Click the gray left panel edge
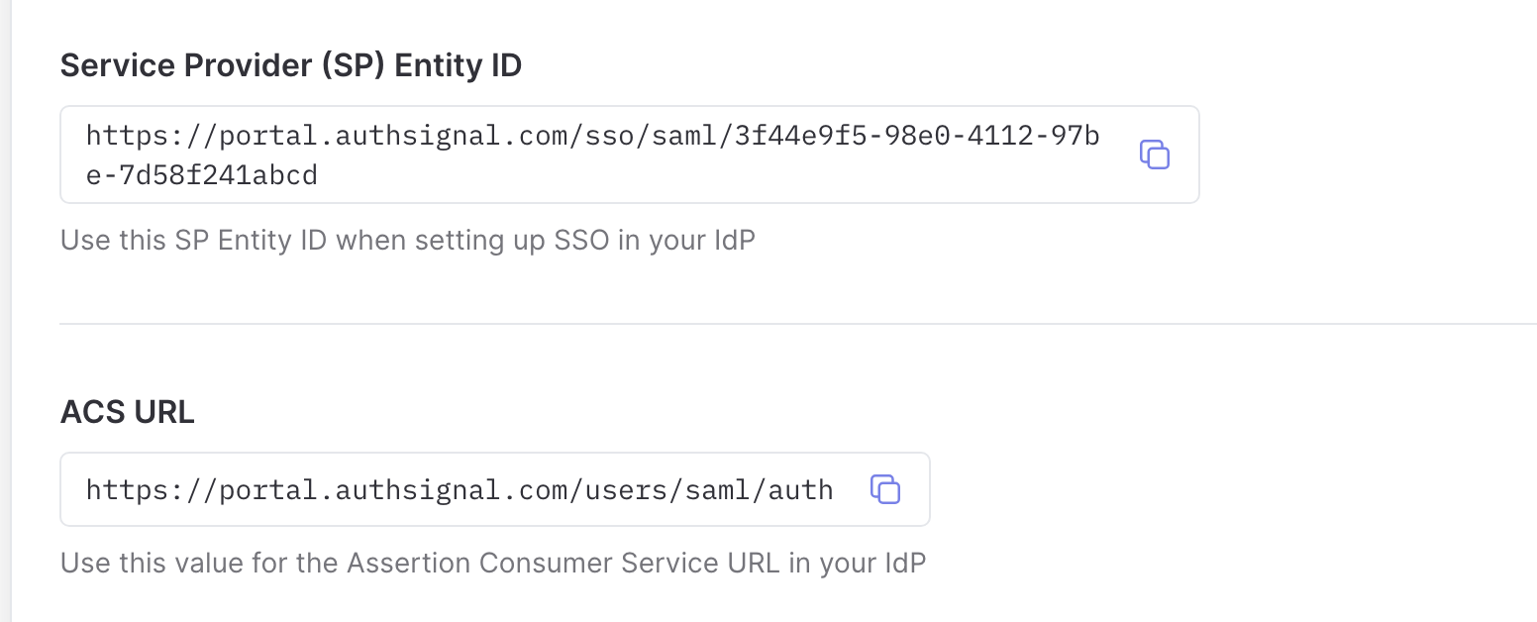1537x622 pixels. click(x=5, y=311)
